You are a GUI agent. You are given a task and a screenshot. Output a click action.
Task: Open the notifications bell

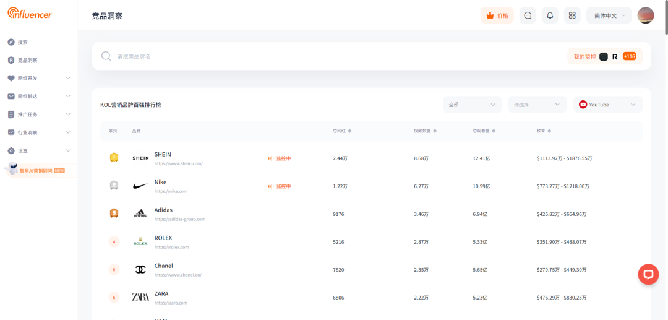(550, 15)
